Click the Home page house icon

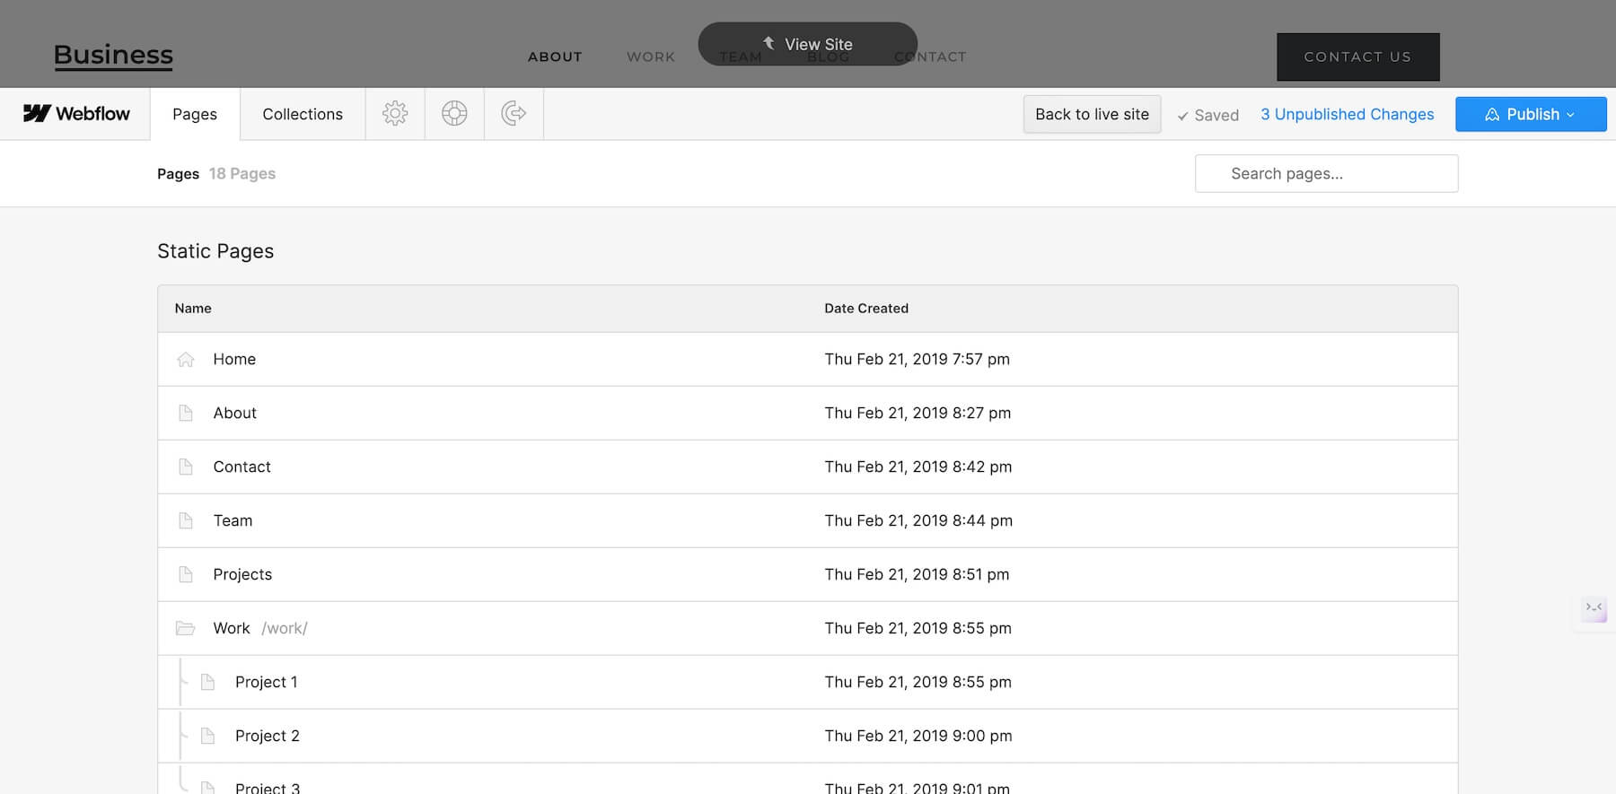(186, 360)
